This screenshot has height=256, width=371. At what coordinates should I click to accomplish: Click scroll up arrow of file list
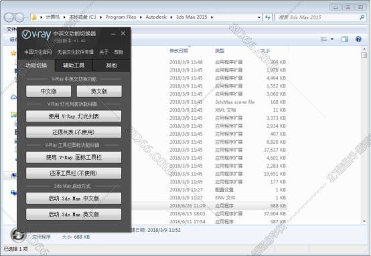tap(364, 49)
